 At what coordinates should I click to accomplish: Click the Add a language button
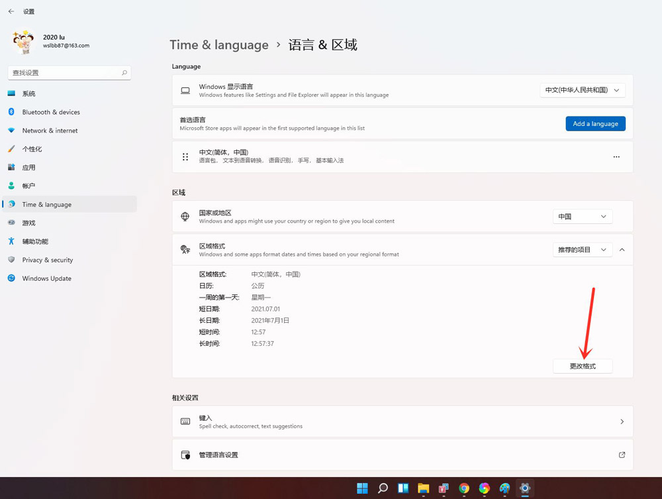[595, 123]
